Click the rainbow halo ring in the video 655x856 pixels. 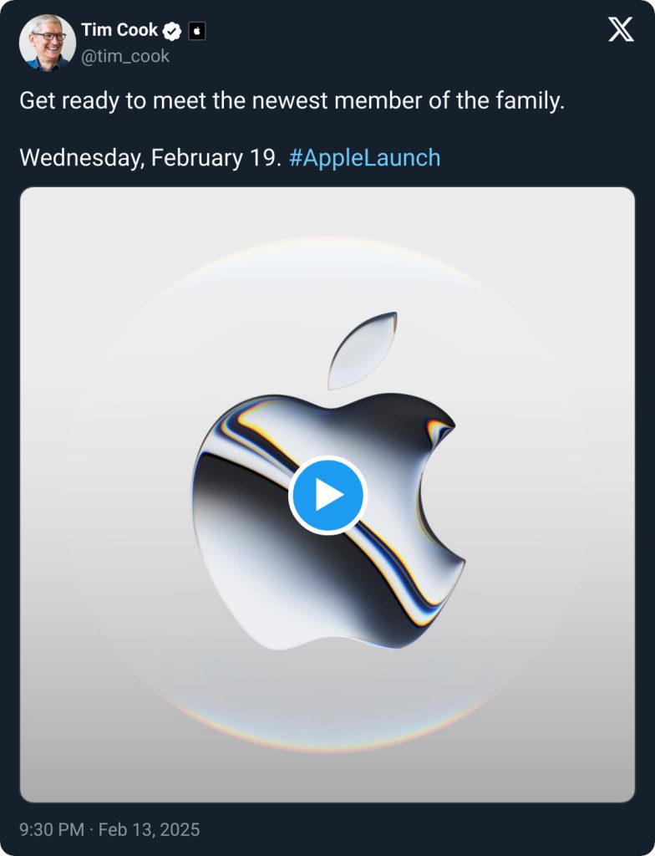pyautogui.click(x=327, y=242)
